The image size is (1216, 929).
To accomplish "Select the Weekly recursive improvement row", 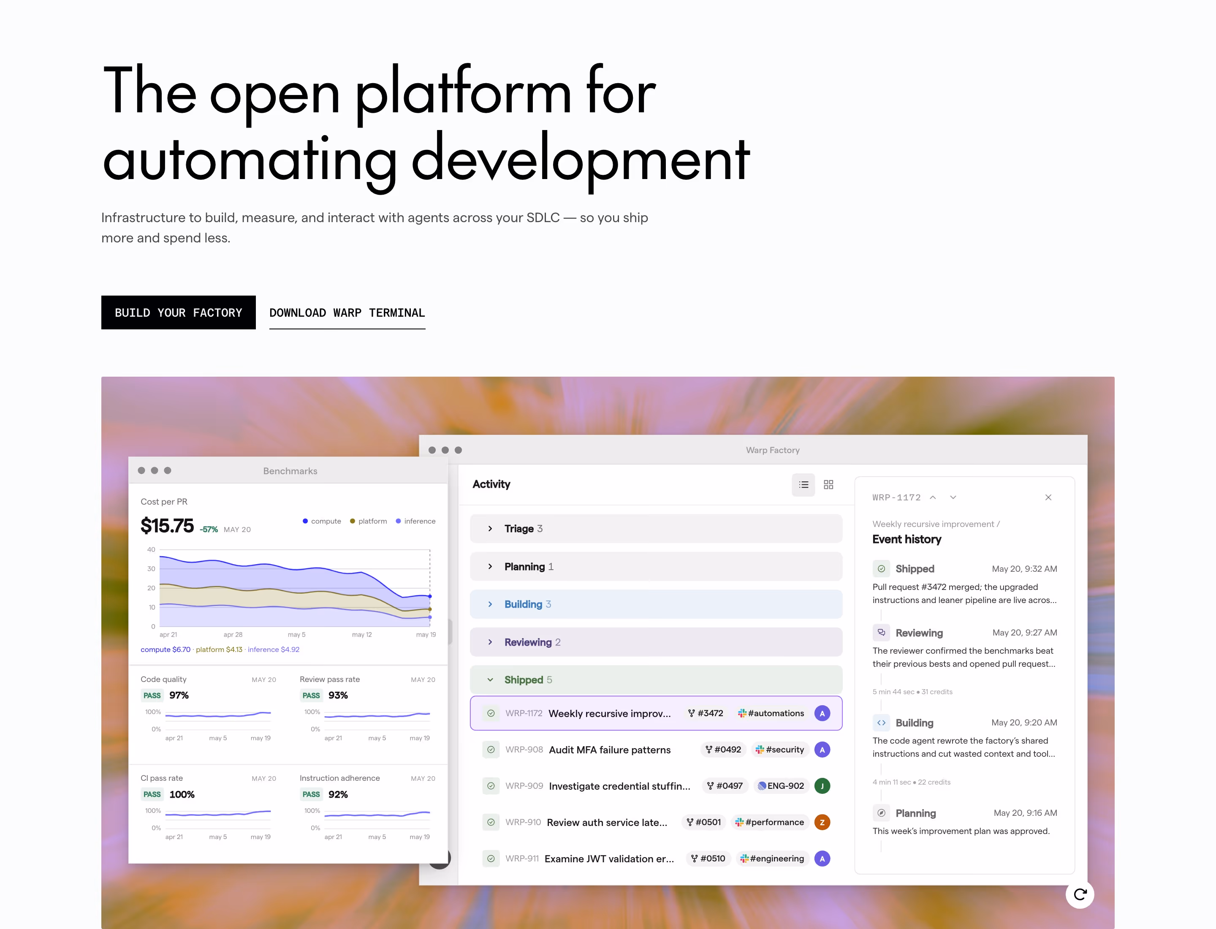I will coord(656,713).
